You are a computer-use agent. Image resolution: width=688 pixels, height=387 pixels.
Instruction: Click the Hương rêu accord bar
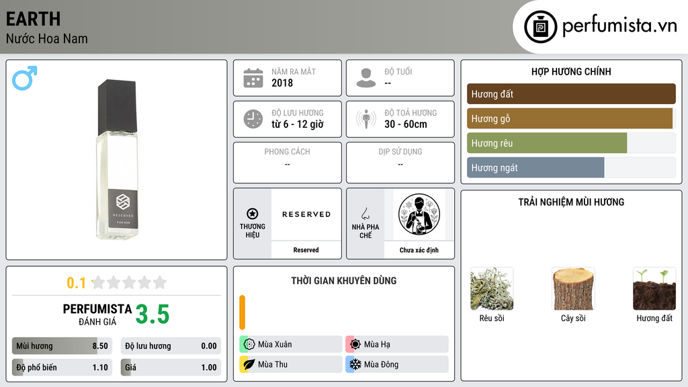(x=571, y=143)
